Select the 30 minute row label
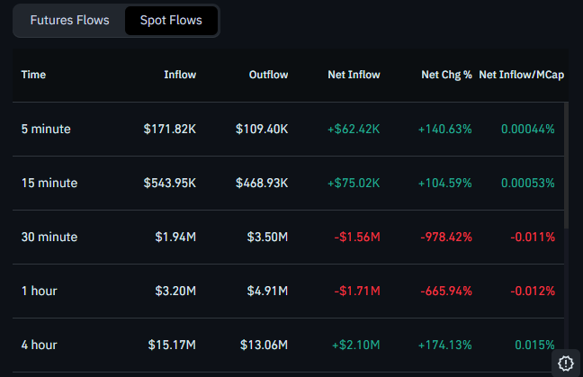583x377 pixels. (x=49, y=237)
